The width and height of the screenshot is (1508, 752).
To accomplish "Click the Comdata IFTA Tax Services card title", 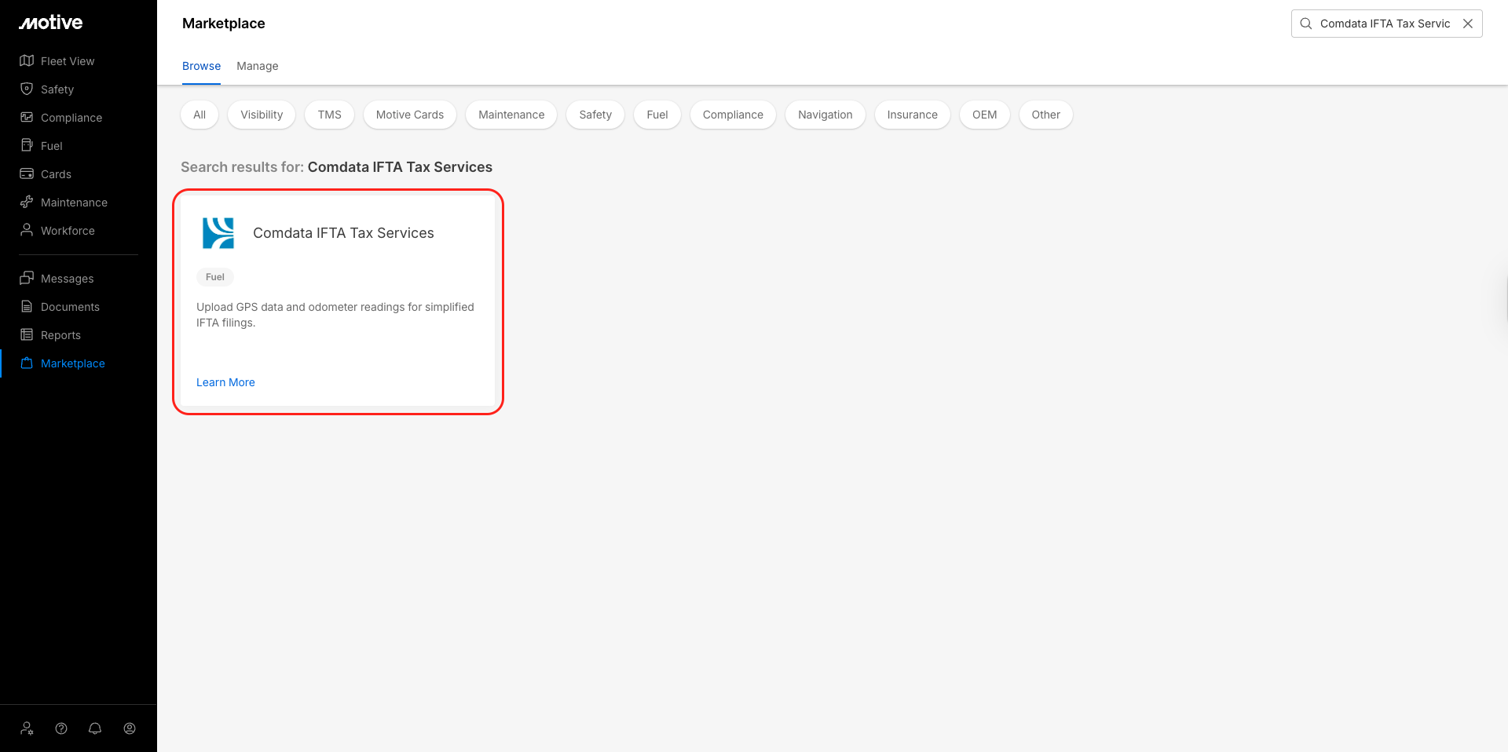I will 343,233.
